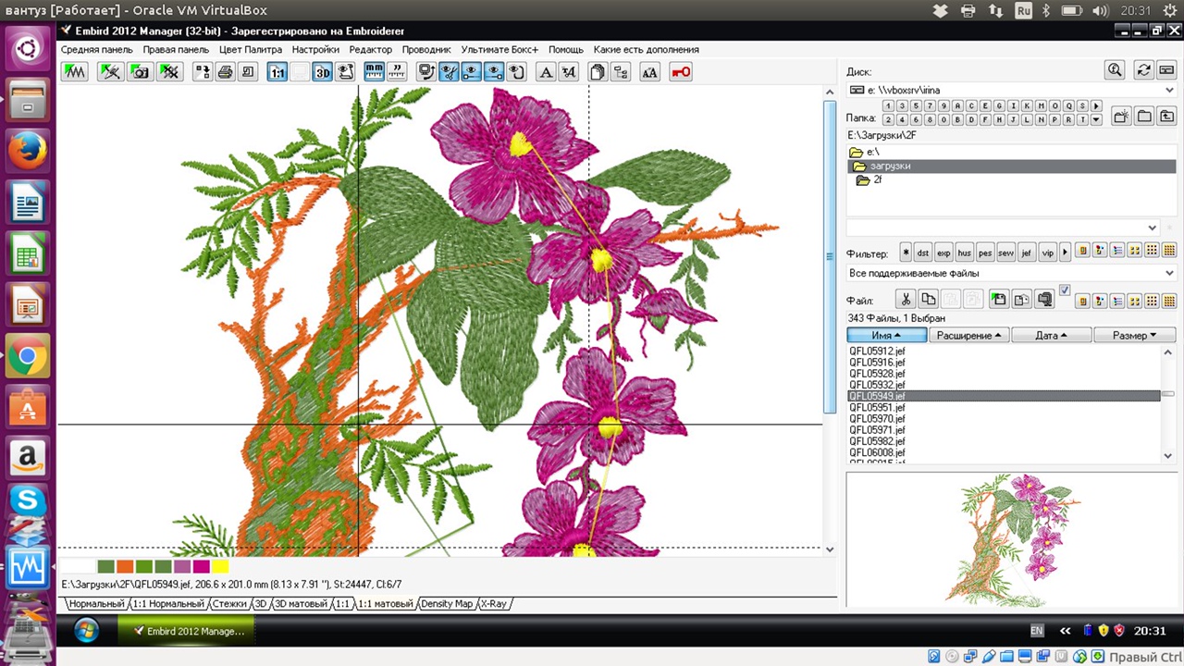The height and width of the screenshot is (666, 1184).
Task: Switch to the Density Map tab
Action: point(447,604)
